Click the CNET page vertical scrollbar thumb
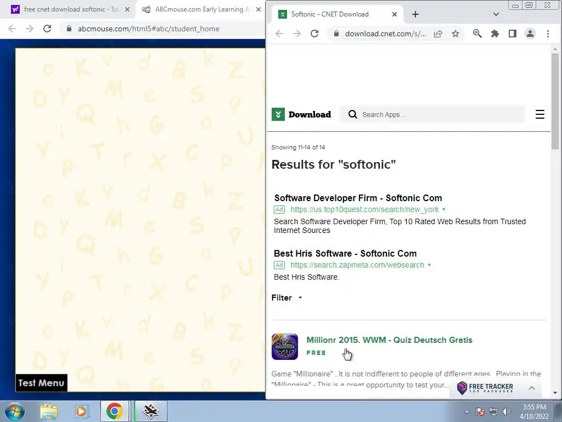Screen dimensions: 562x422 [555, 101]
